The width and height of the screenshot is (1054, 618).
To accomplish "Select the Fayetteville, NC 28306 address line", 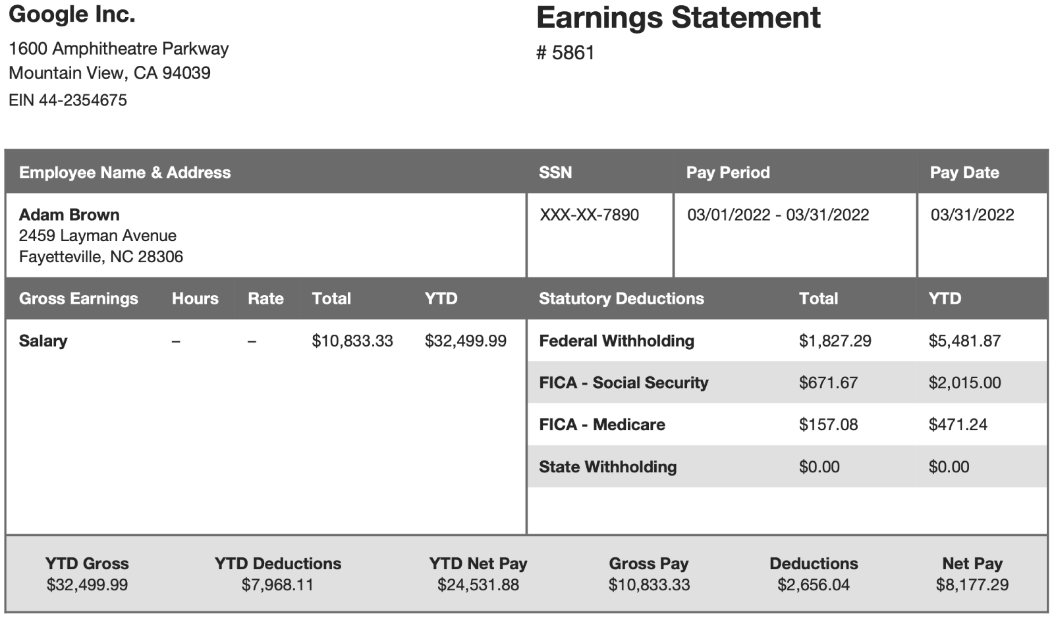I will (101, 257).
